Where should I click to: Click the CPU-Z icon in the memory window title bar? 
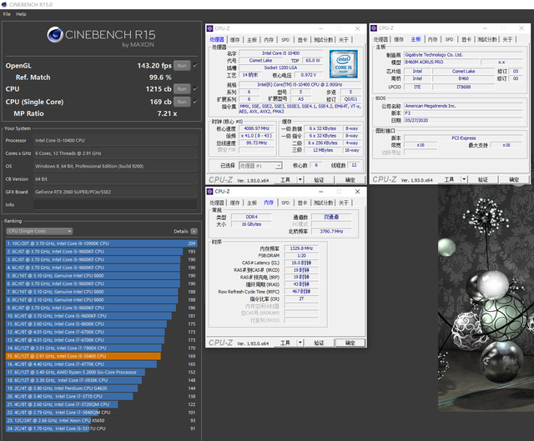click(211, 191)
